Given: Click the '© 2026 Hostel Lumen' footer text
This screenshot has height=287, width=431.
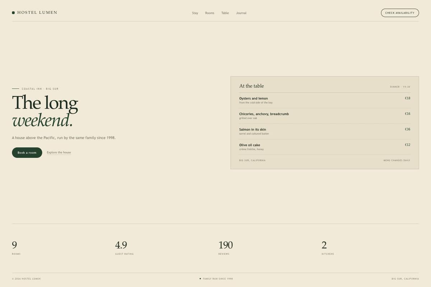Looking at the screenshot, I should point(26,279).
